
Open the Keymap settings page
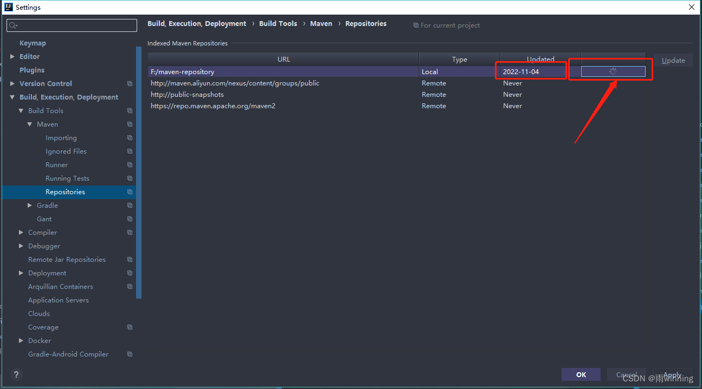pos(33,43)
